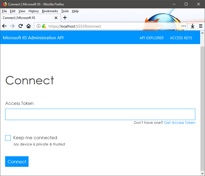Open the History menu
Image resolution: width=205 pixels, height=176 pixels.
click(34, 11)
